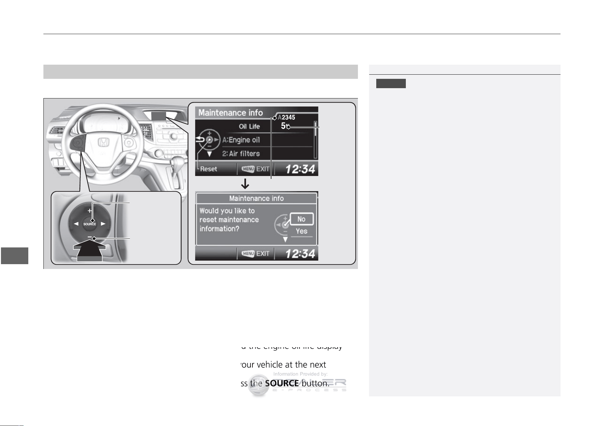
Task: Click the right arrow beside SOURCE
Action: (x=103, y=224)
